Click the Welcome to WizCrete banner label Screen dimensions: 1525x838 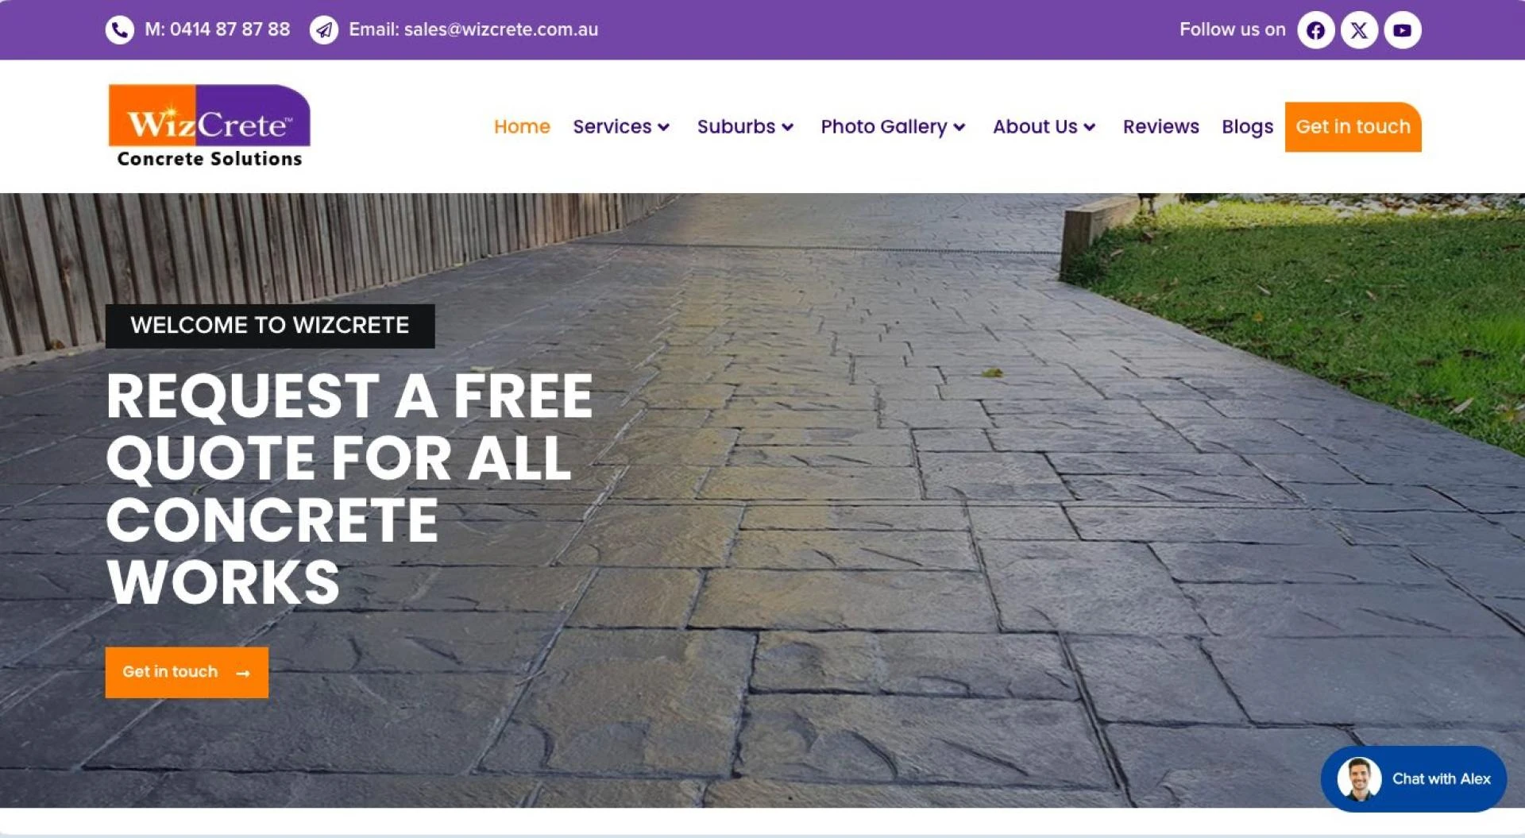(270, 326)
